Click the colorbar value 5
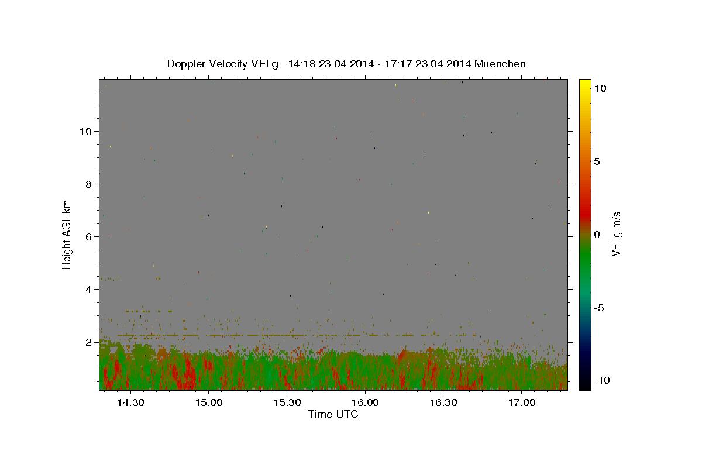702x468 pixels. (x=597, y=161)
